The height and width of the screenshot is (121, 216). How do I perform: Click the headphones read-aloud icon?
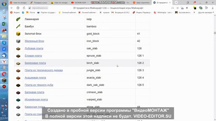pos(172,8)
